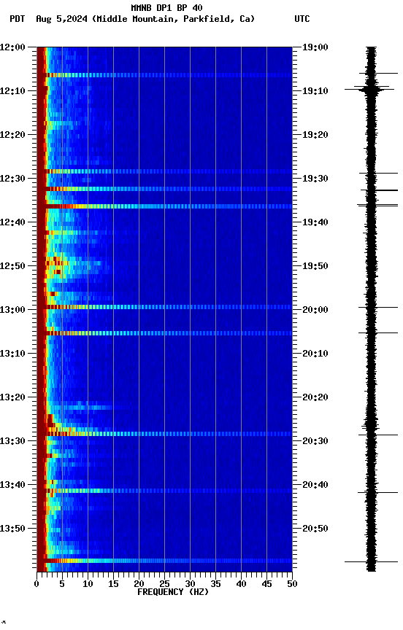Click the '13:20' PDT time label
Image resolution: width=403 pixels, height=630 pixels.
[12, 397]
